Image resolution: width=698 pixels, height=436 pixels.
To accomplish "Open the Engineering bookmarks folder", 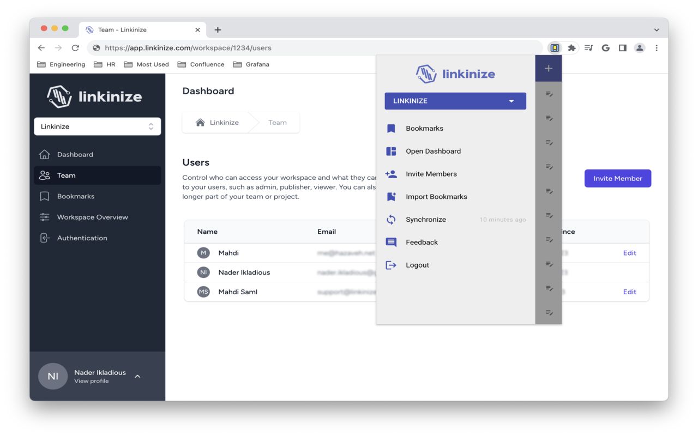I will coord(61,64).
